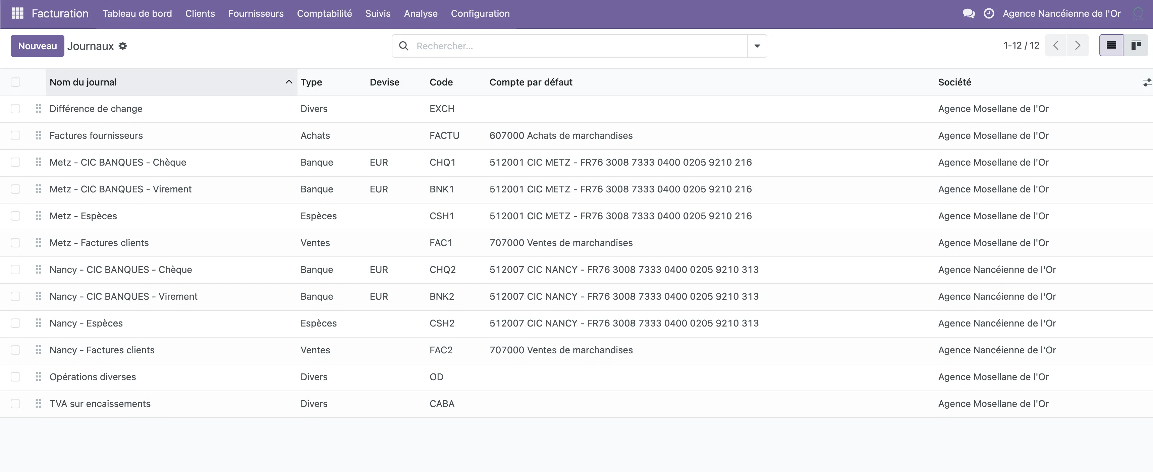Screen dimensions: 1153x472
Task: Check TVA sur encaissements row checkbox
Action: [16, 404]
